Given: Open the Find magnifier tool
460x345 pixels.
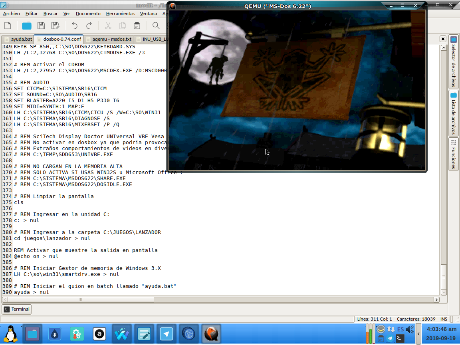Looking at the screenshot, I should point(156,26).
